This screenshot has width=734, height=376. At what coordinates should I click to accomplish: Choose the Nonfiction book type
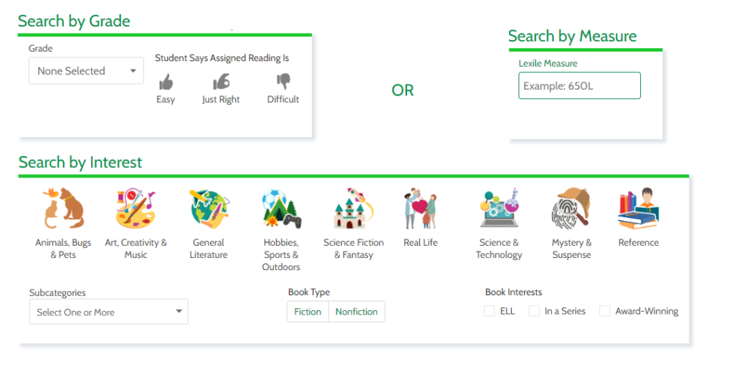pos(357,312)
